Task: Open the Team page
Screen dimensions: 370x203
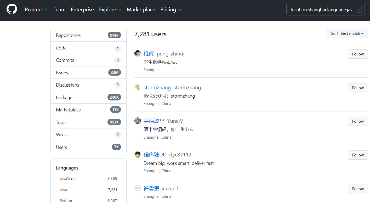Action: pyautogui.click(x=60, y=9)
